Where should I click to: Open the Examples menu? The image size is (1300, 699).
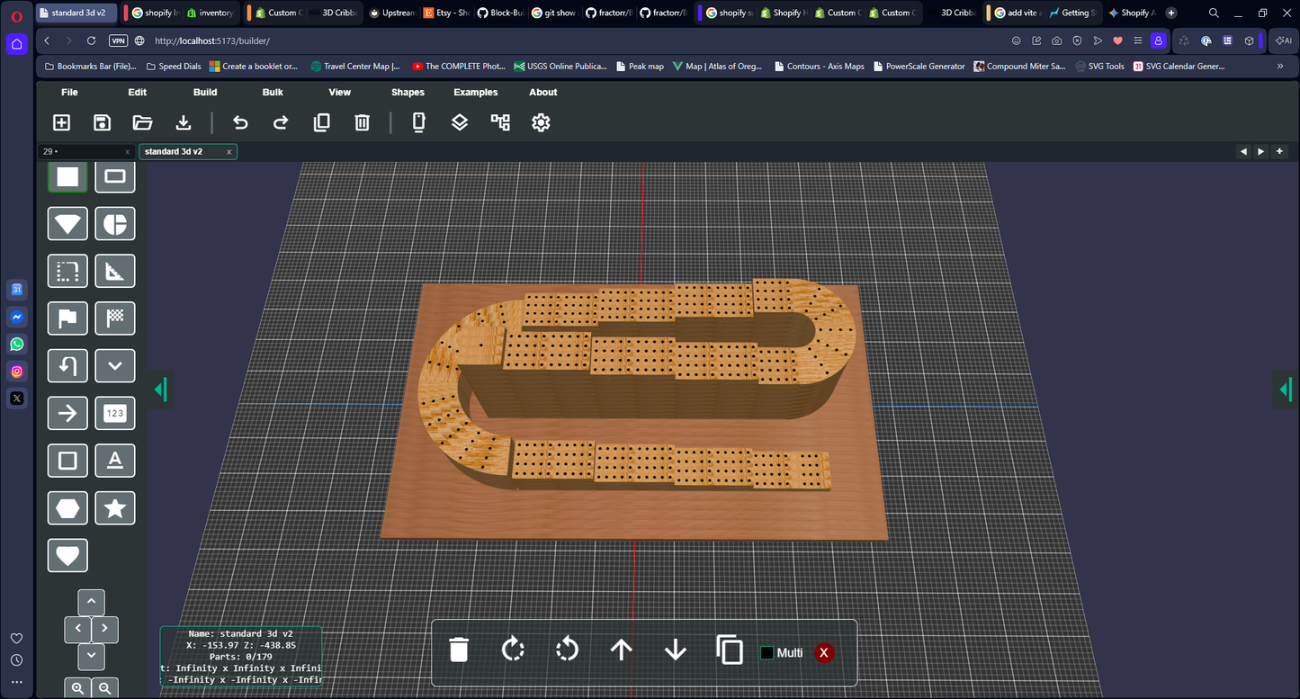[x=475, y=92]
